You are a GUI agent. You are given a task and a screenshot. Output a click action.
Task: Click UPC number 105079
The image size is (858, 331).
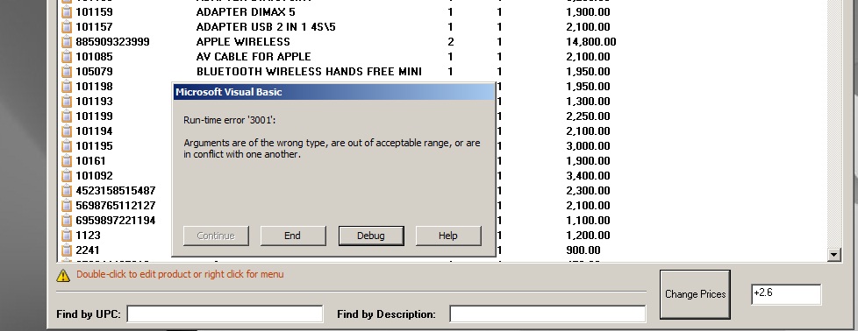(x=94, y=71)
